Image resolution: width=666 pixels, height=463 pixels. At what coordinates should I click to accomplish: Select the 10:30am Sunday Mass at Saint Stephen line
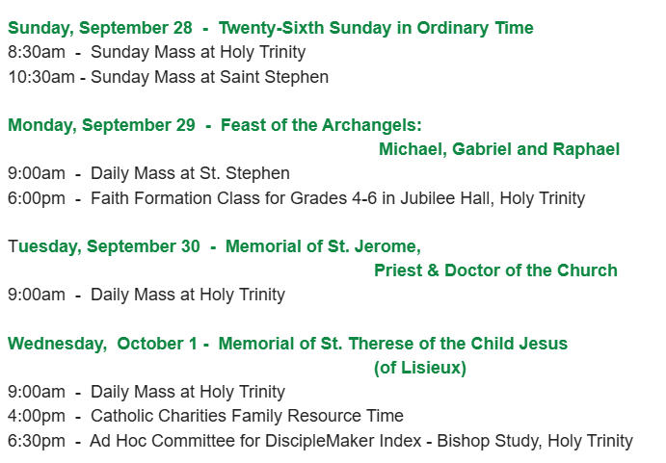(168, 77)
